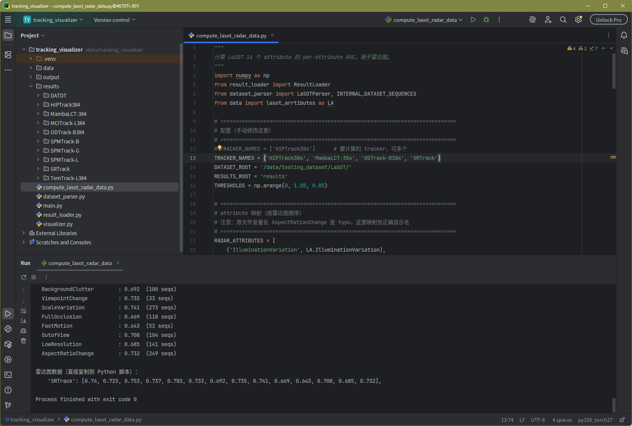Open the inspections warnings widget
This screenshot has width=632, height=426.
583,48
